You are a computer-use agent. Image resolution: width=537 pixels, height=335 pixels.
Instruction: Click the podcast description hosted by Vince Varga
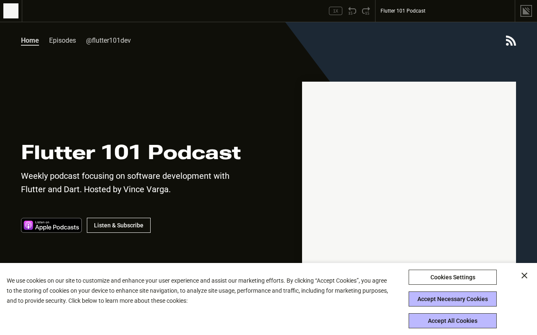125,183
